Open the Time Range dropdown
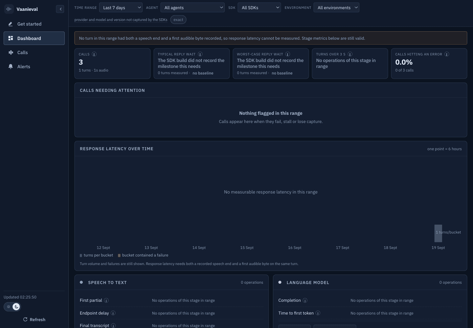 121,8
